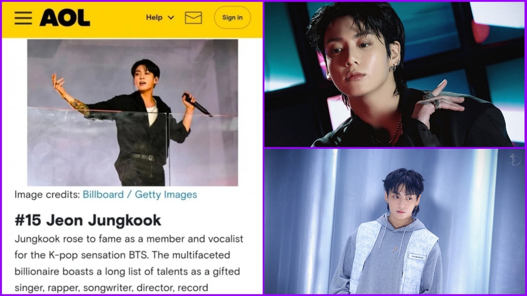Viewport: 527px width, 296px height.
Task: Click the '#15 Jeon Jungkook' heading
Action: (88, 220)
